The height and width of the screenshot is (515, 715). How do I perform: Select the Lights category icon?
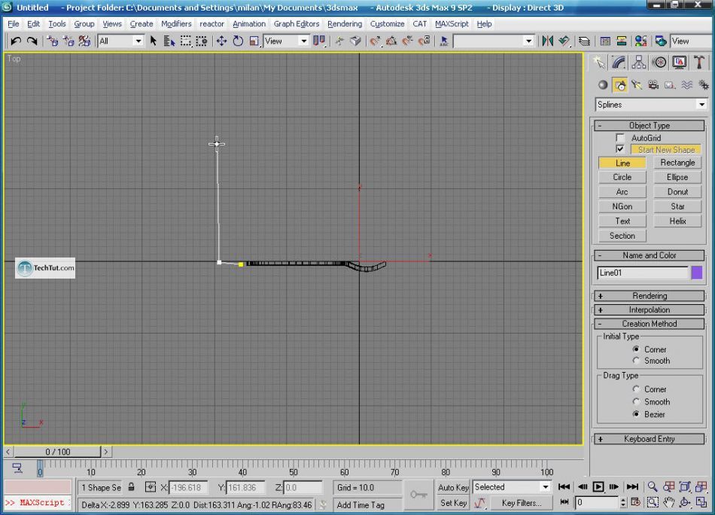point(637,85)
